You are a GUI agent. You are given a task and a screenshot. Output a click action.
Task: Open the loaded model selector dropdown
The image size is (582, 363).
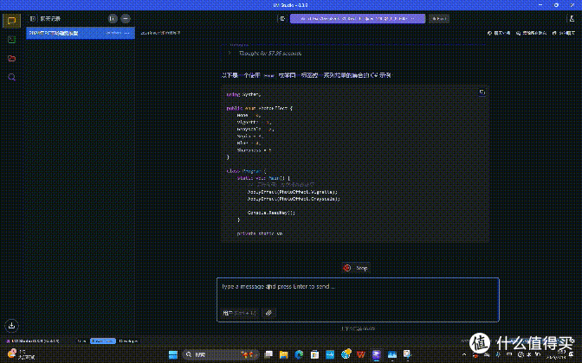pos(358,18)
